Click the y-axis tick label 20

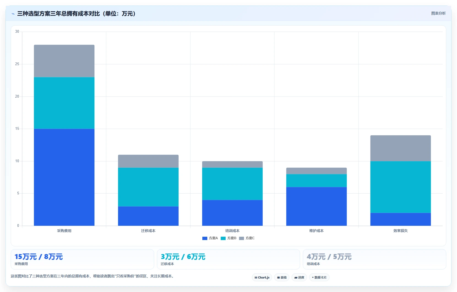pos(17,97)
